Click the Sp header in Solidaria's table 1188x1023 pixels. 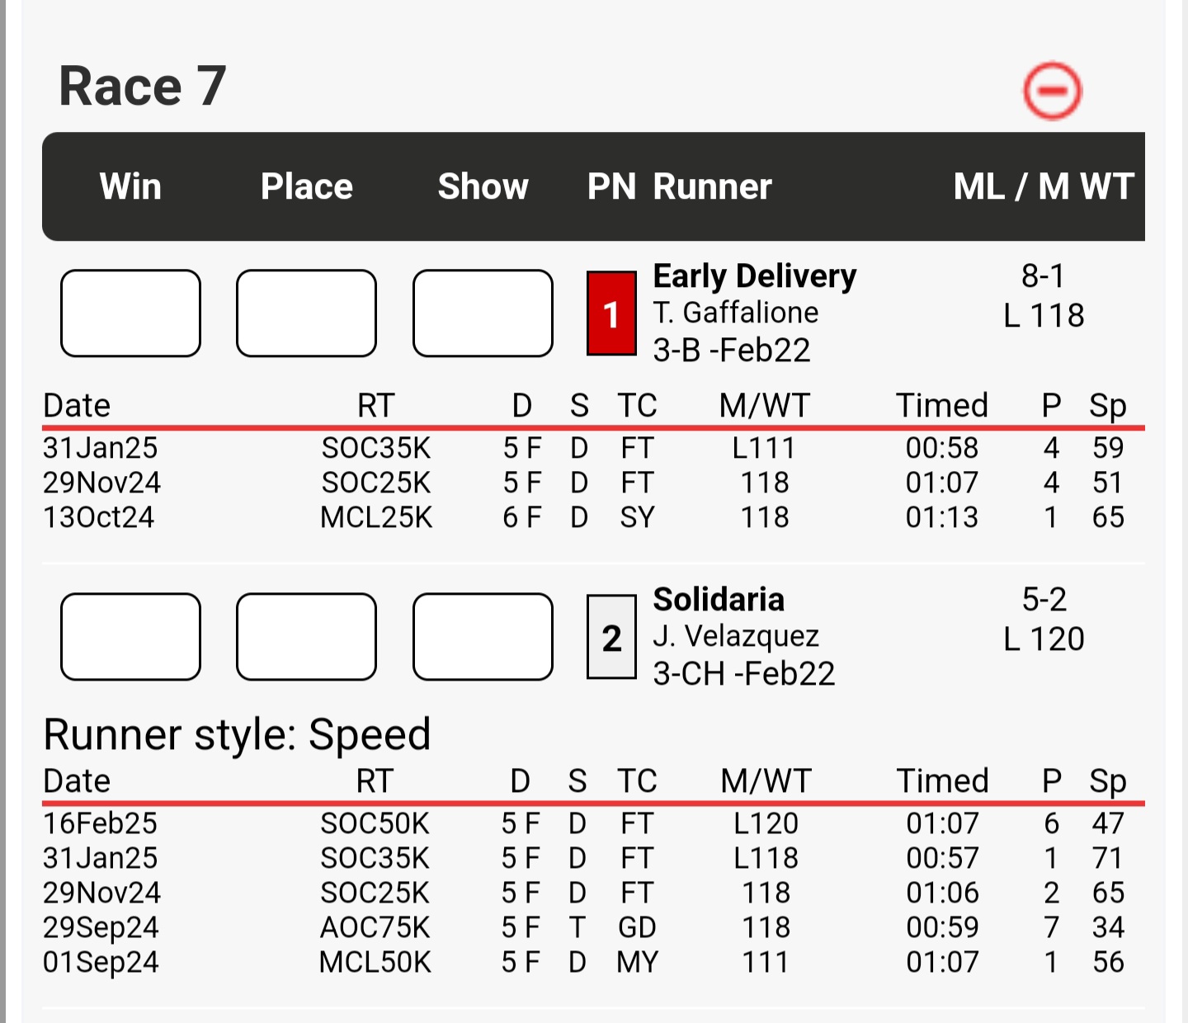pyautogui.click(x=1108, y=781)
